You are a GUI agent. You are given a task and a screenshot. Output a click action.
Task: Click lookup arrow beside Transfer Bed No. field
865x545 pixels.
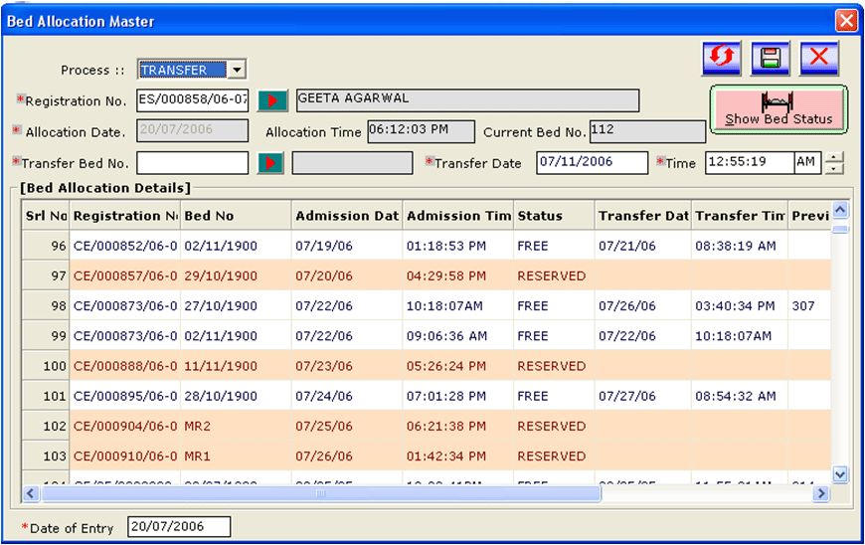pyautogui.click(x=270, y=163)
